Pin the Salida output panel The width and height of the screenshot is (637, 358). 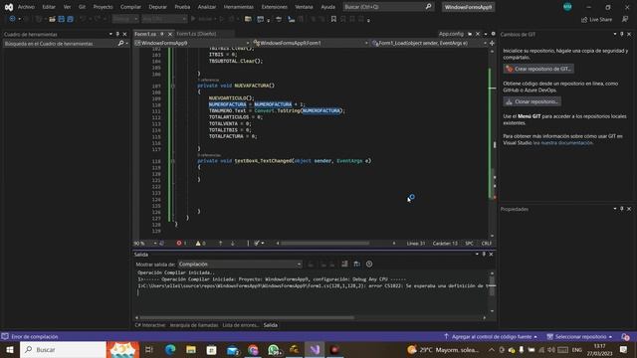(x=484, y=255)
